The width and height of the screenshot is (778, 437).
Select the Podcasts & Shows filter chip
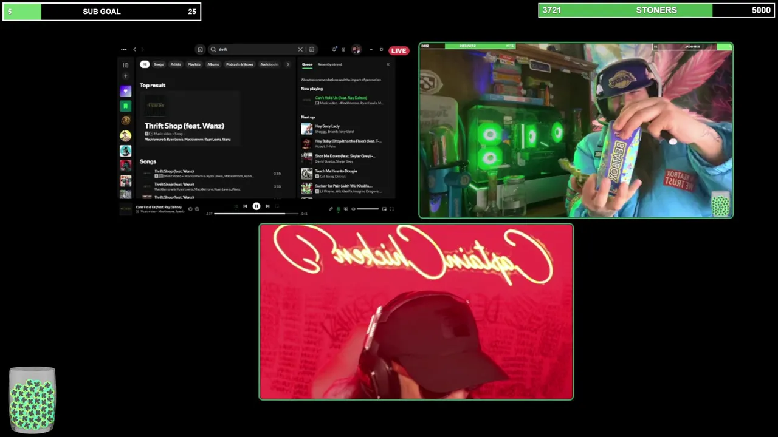pos(239,64)
